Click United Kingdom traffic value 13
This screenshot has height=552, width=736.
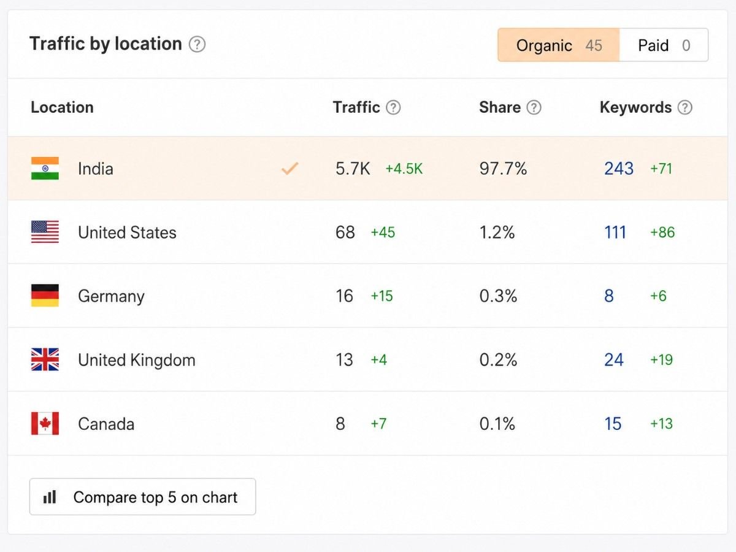(x=345, y=360)
